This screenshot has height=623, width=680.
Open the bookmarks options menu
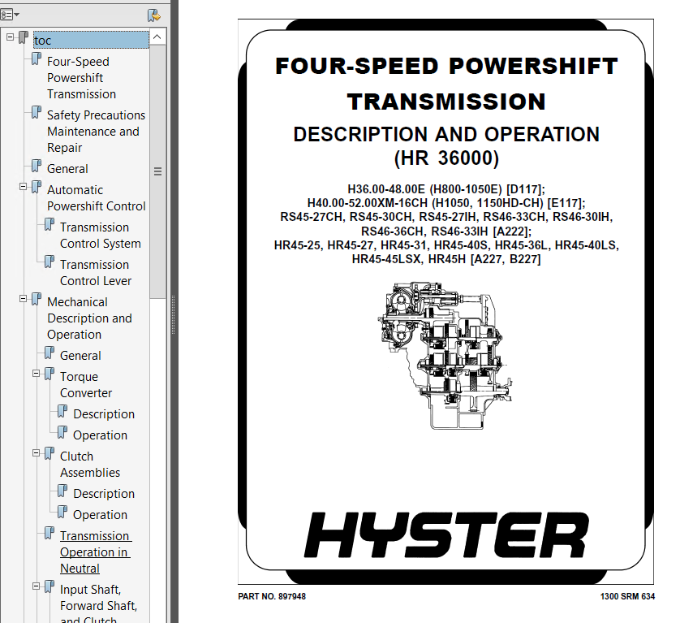[x=9, y=15]
